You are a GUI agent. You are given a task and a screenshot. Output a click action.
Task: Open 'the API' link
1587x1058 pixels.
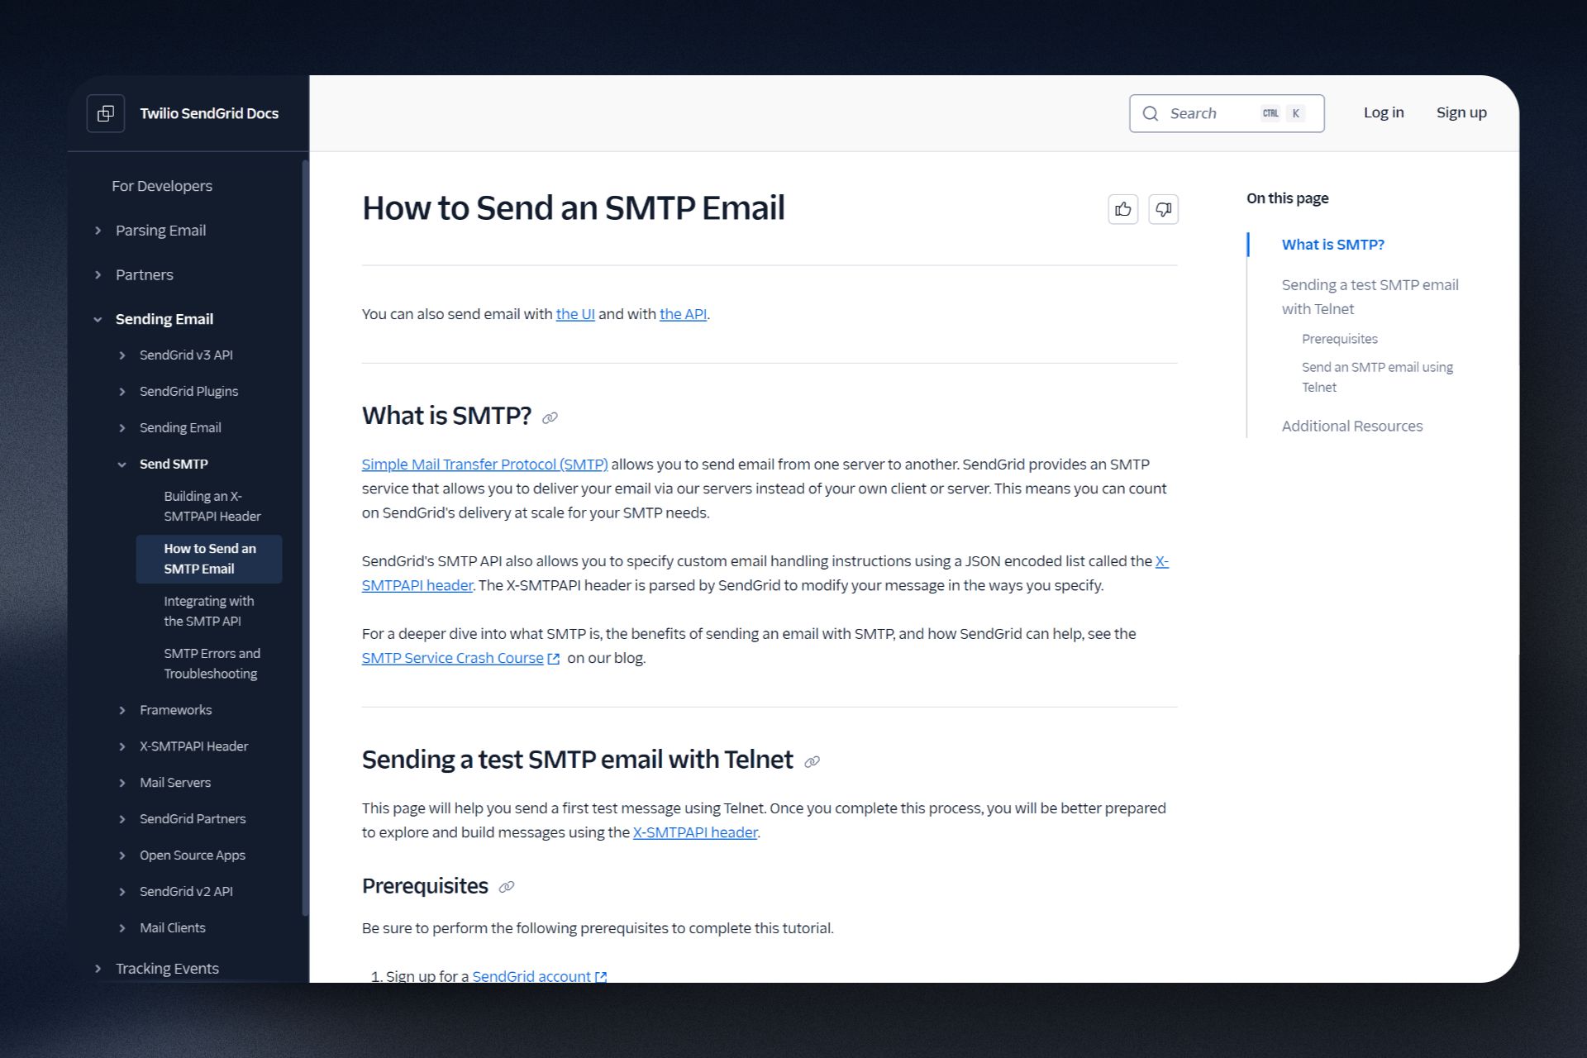(683, 314)
